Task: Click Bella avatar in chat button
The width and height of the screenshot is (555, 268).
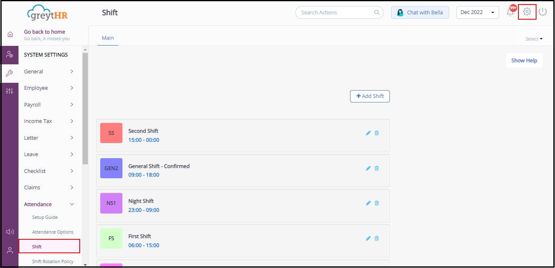Action: [x=400, y=13]
